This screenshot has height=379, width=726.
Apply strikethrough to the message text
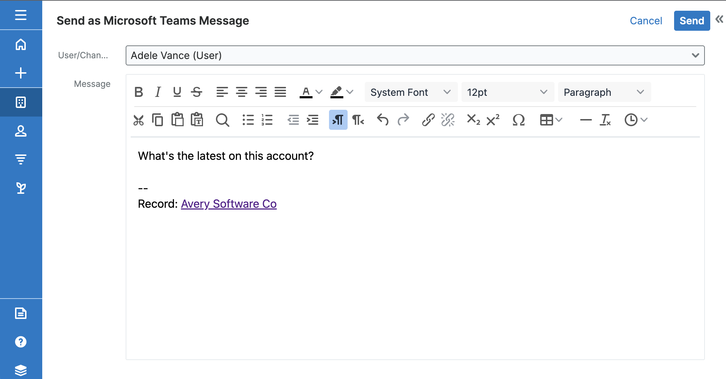pyautogui.click(x=196, y=92)
